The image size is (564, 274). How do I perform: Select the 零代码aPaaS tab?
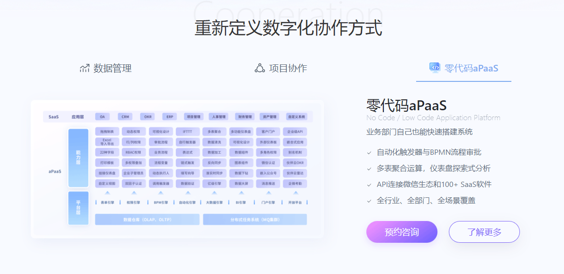464,68
